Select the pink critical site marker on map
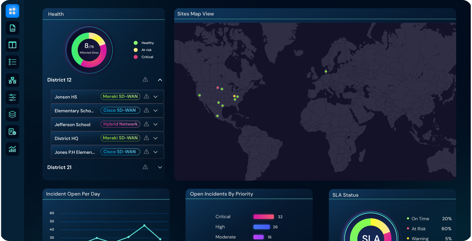472x241 pixels. coord(217,88)
